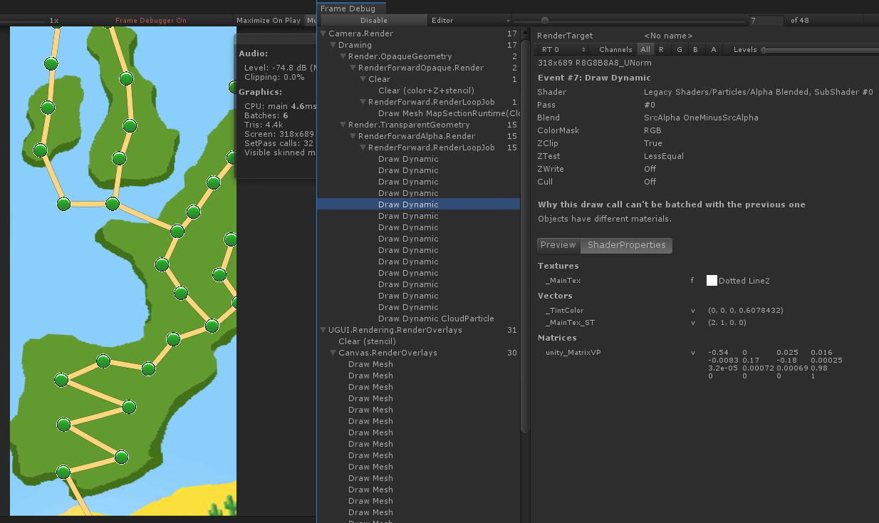
Task: Toggle the B channel button
Action: 696,49
